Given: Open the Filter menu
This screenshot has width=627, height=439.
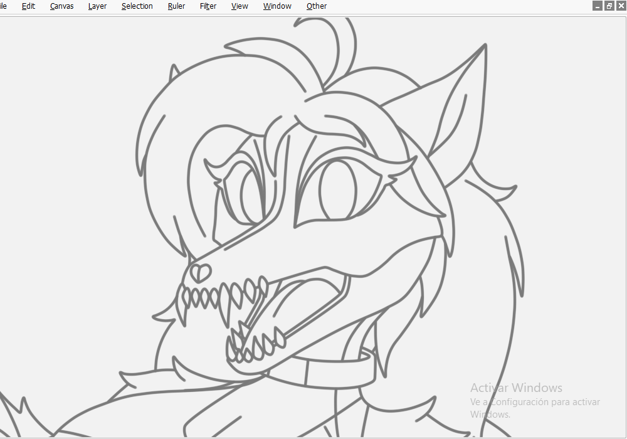Looking at the screenshot, I should click(x=208, y=6).
